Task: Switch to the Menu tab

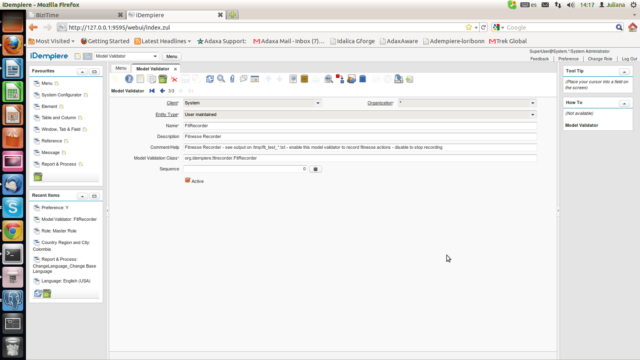Action: (121, 68)
